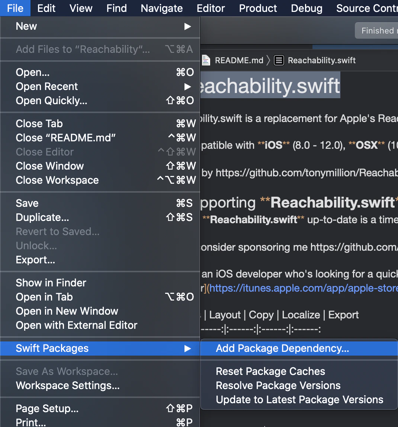Screen dimensions: 398x427
Task: Click the README.md file icon in breadcrumb
Action: point(206,60)
